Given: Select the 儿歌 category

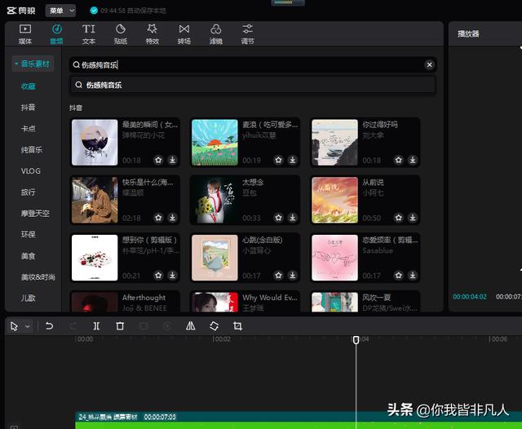Looking at the screenshot, I should click(29, 298).
